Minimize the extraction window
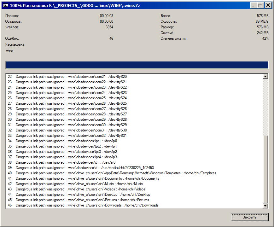The width and height of the screenshot is (274, 227). click(254, 5)
